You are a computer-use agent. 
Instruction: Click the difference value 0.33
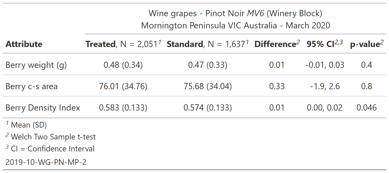[x=277, y=86]
